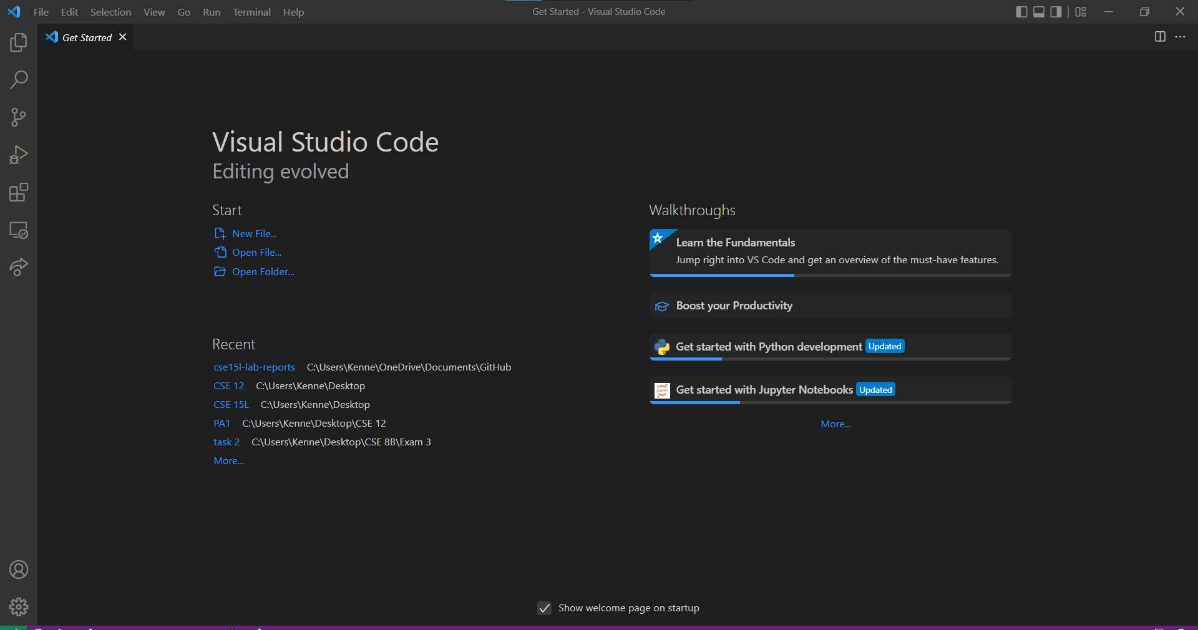Open Get started with Python development walkthrough
The image size is (1198, 630).
click(x=830, y=347)
